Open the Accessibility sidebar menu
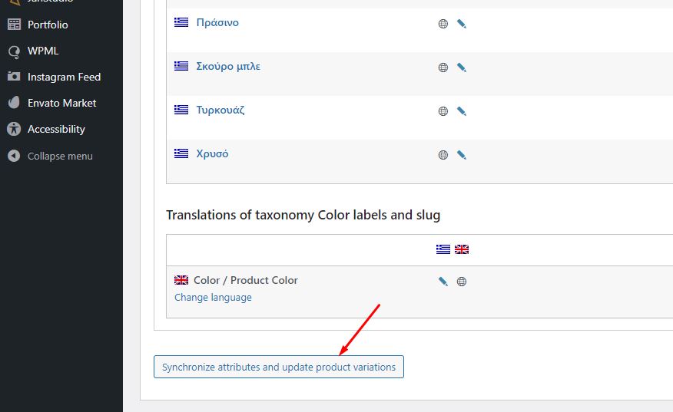The image size is (673, 412). click(56, 129)
